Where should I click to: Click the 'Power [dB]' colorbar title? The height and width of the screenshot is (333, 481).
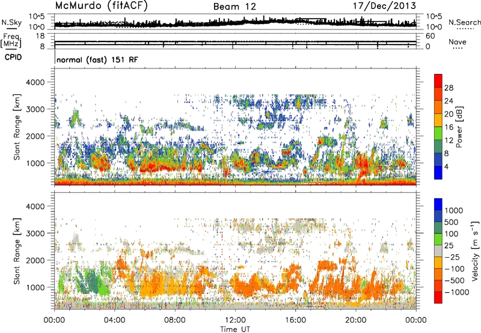coord(459,127)
